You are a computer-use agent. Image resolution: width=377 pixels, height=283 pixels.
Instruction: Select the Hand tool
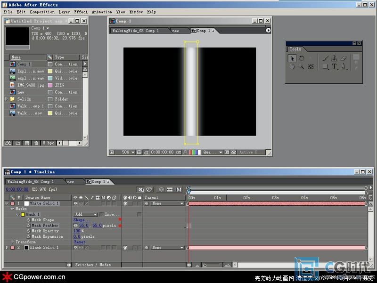point(292,66)
